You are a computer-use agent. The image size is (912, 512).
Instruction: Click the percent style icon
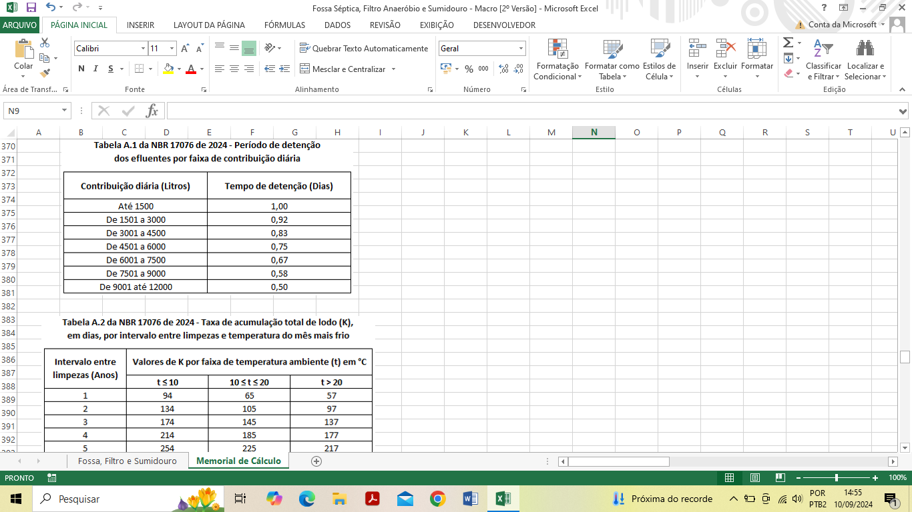click(469, 69)
